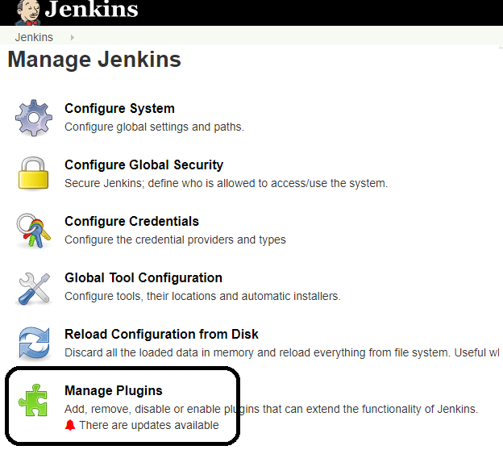Click the red notification bell icon
Image resolution: width=503 pixels, height=454 pixels.
[70, 425]
